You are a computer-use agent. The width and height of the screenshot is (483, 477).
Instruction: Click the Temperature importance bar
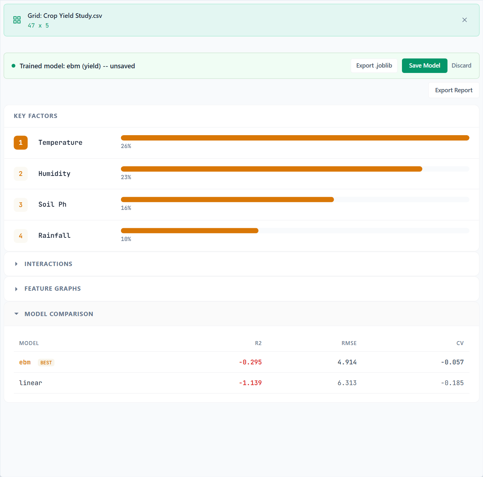295,138
